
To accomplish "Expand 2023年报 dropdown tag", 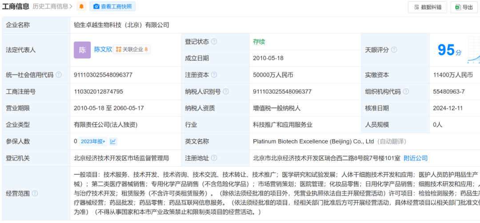I will point(92,141).
